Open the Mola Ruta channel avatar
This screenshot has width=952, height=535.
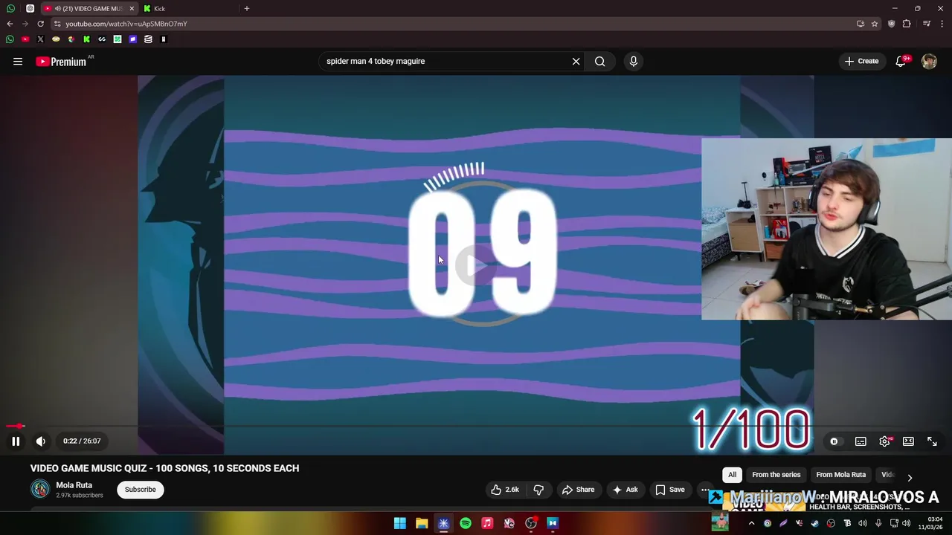point(40,489)
